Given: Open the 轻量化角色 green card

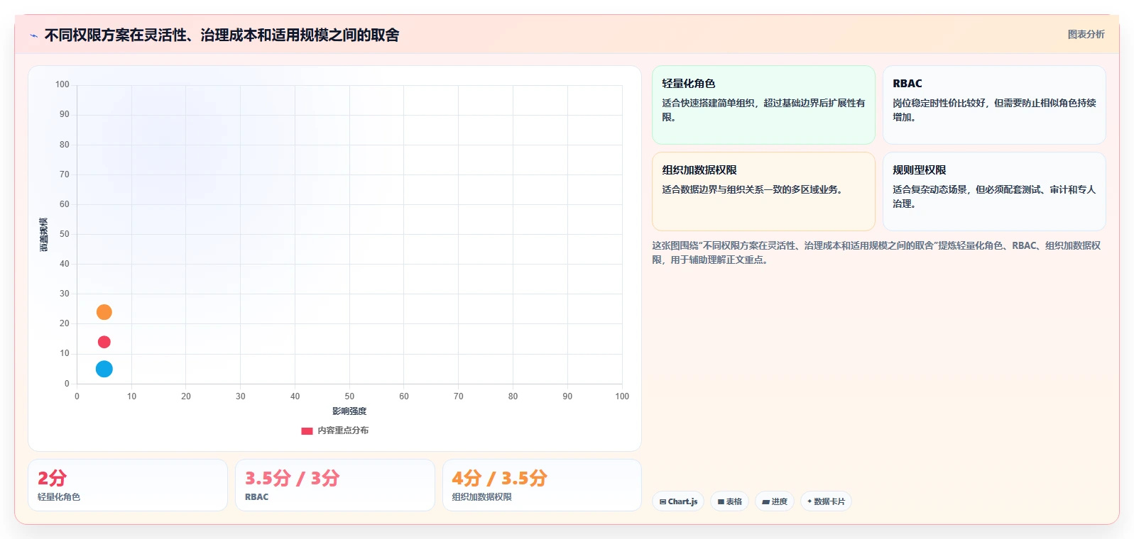Looking at the screenshot, I should tap(763, 105).
